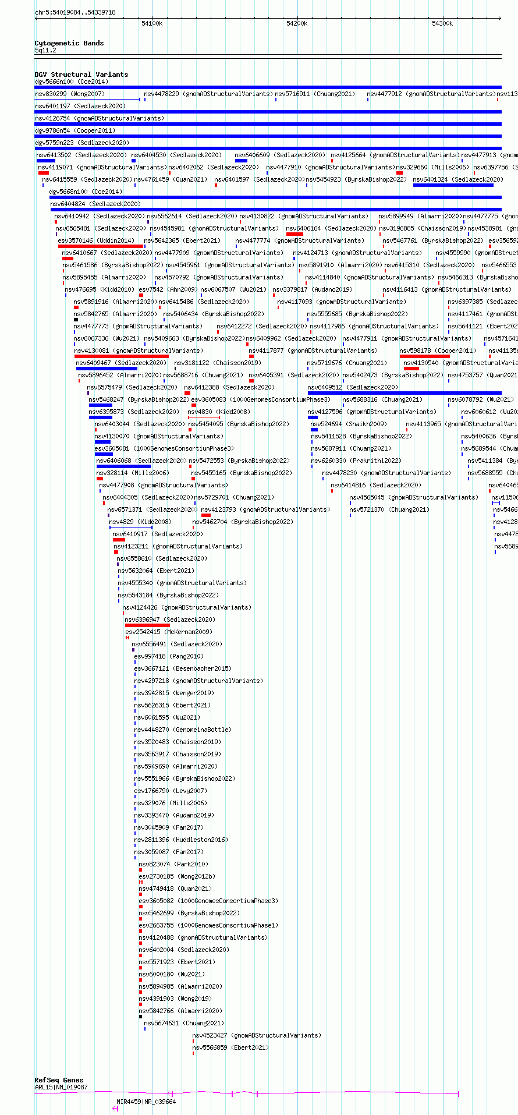
Task: Select nsv476695 (Kidd2010) label
Action: [x=100, y=289]
